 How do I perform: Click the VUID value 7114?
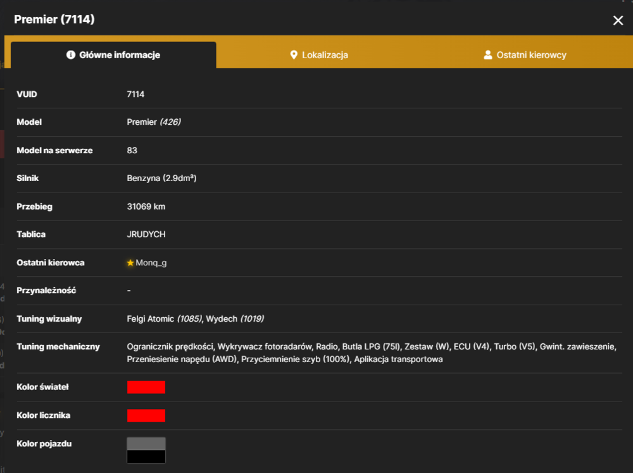tap(135, 94)
